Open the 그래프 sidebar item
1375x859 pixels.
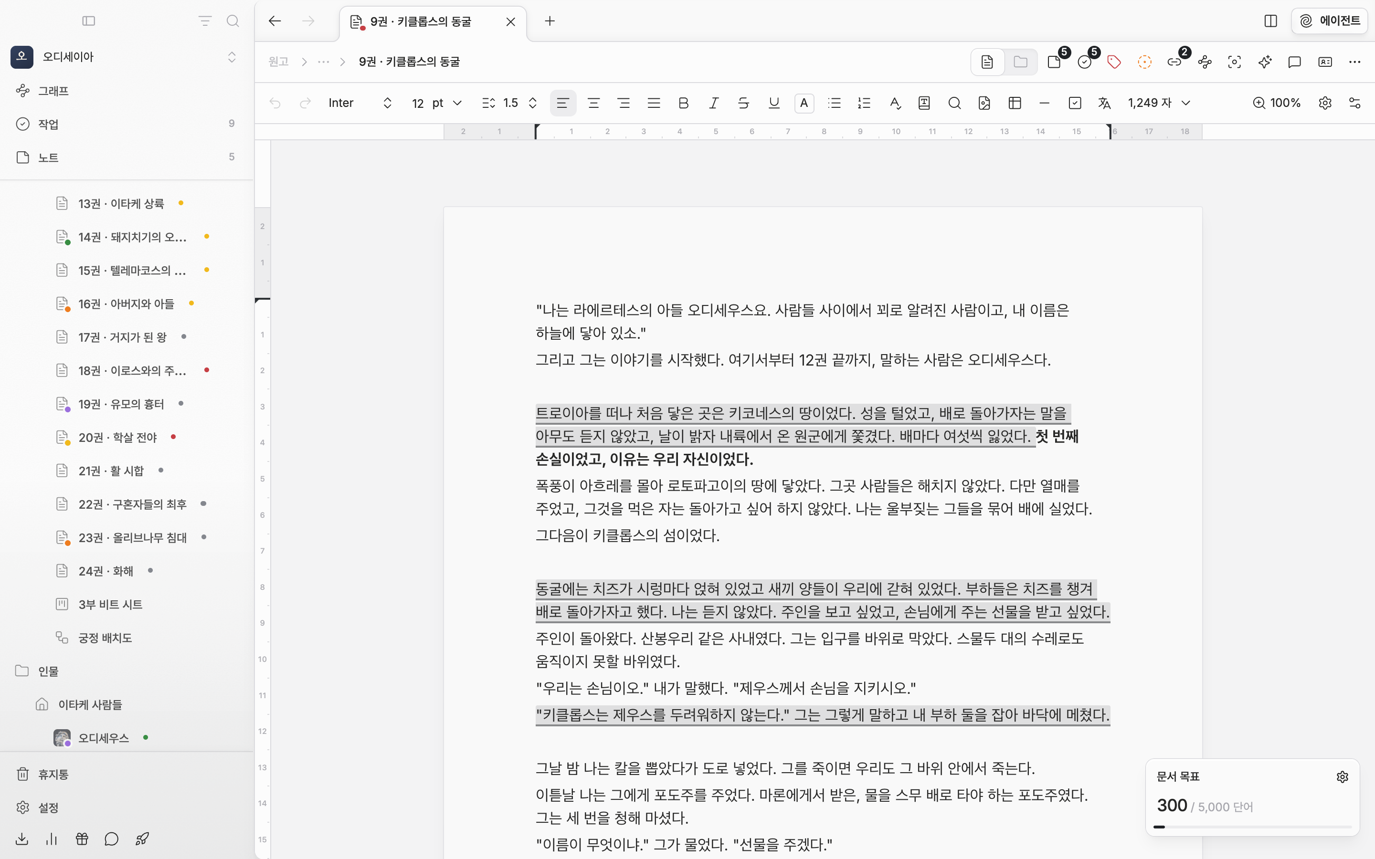[127, 91]
